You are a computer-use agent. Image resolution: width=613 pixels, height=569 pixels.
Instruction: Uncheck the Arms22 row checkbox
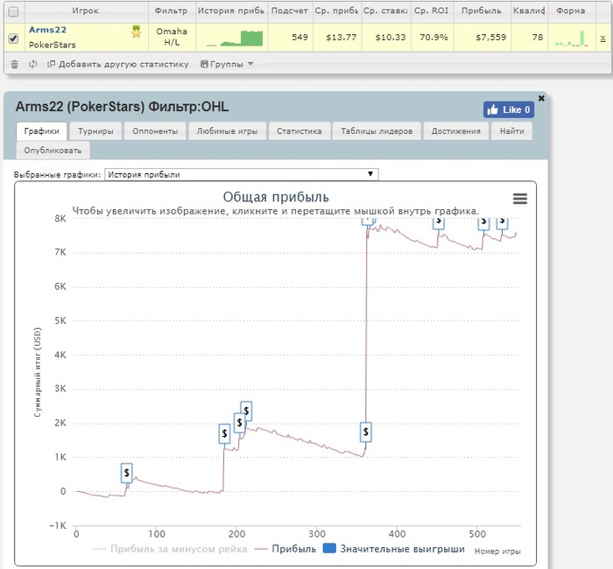pos(13,39)
